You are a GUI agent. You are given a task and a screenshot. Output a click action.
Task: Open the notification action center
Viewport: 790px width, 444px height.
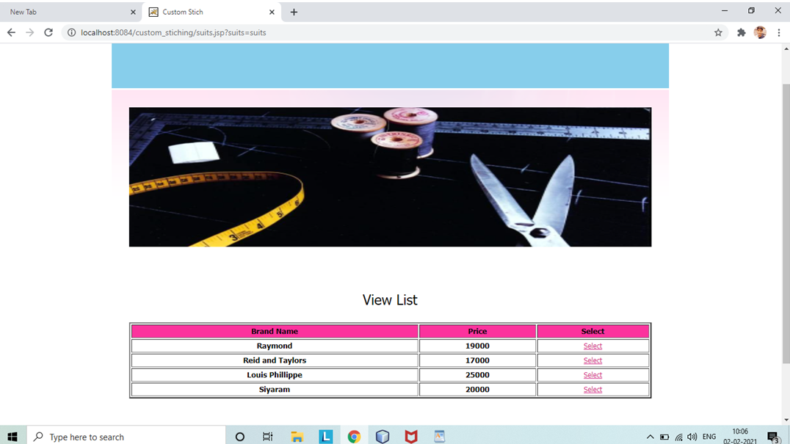[773, 437]
